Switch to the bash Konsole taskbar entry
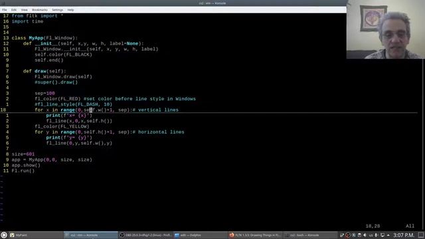The image size is (425, 239). 310,235
